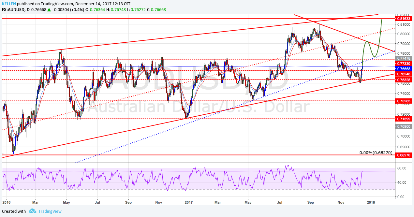Click the 0.72000 price scale value

[404, 115]
